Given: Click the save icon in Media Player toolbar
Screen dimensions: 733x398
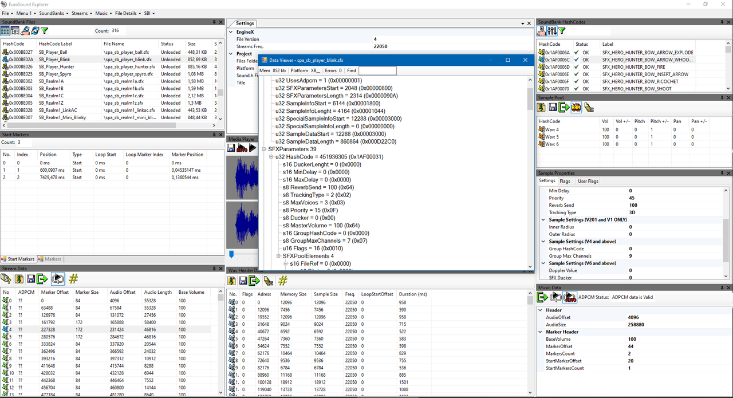Looking at the screenshot, I should [231, 148].
